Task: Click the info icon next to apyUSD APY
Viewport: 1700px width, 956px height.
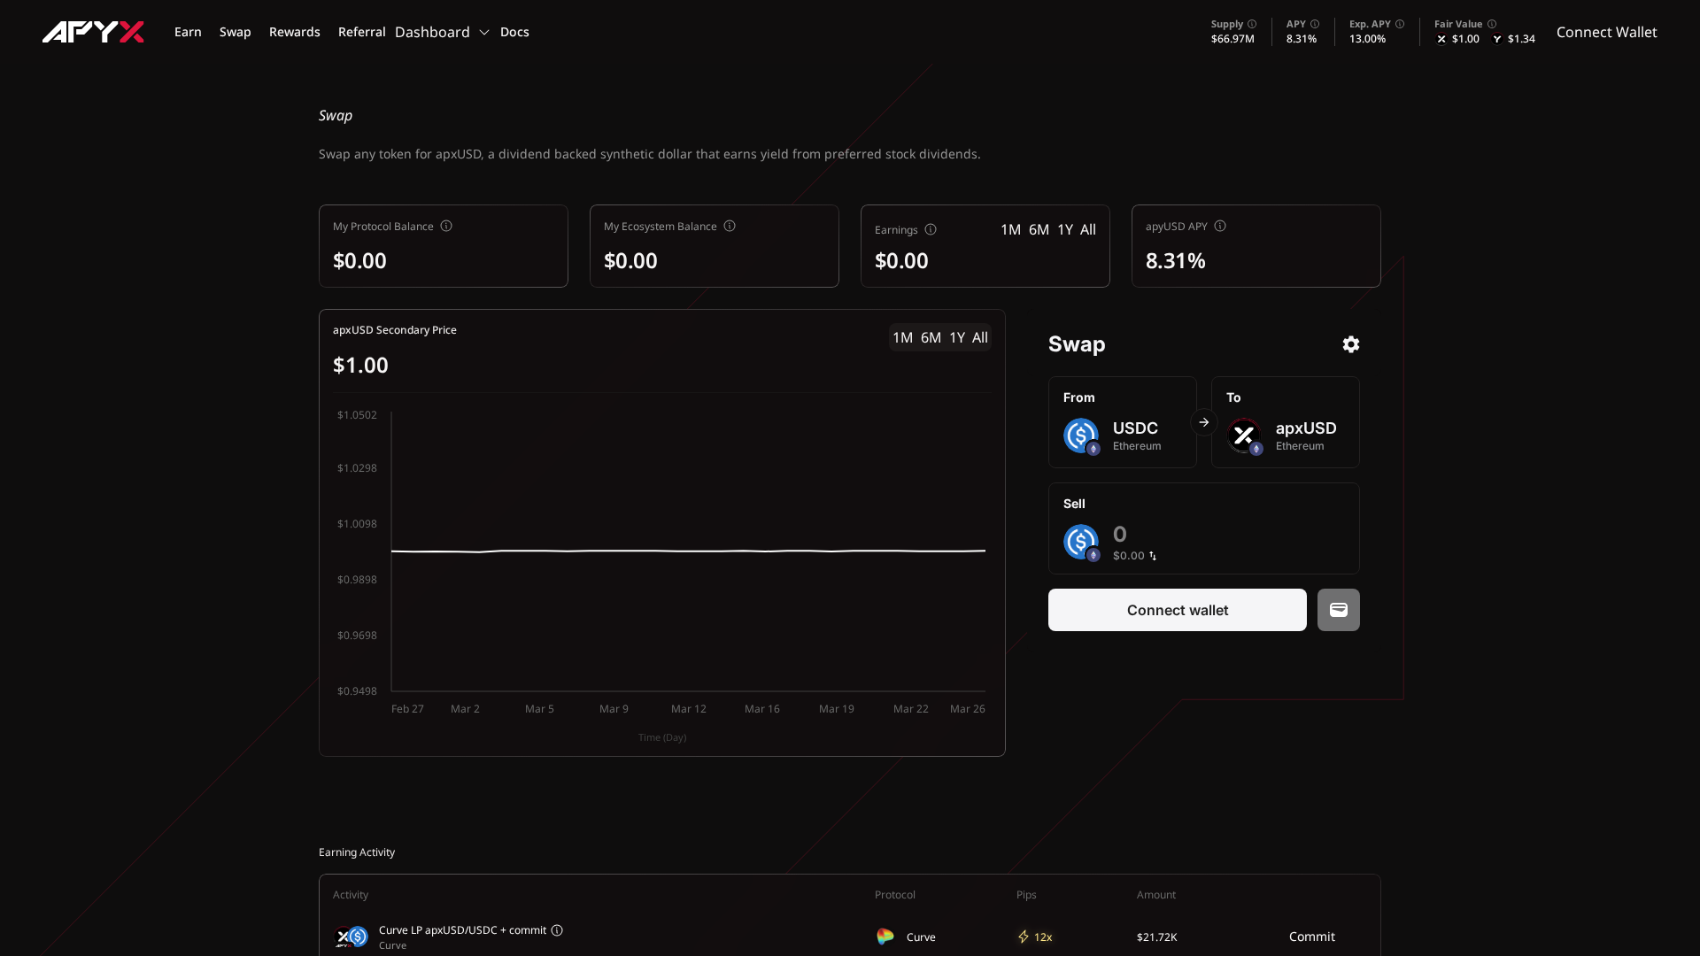Action: (1219, 226)
